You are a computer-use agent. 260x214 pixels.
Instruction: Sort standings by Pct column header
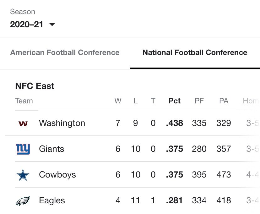point(175,101)
